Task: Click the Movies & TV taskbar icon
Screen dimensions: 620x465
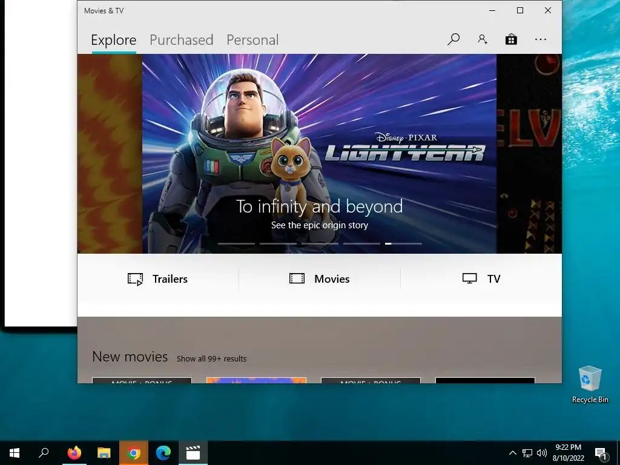Action: click(x=193, y=453)
